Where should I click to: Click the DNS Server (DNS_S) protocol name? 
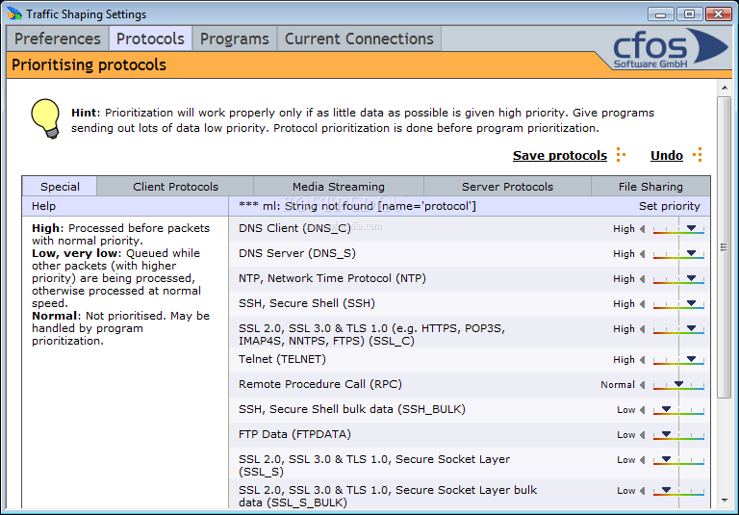coord(297,253)
